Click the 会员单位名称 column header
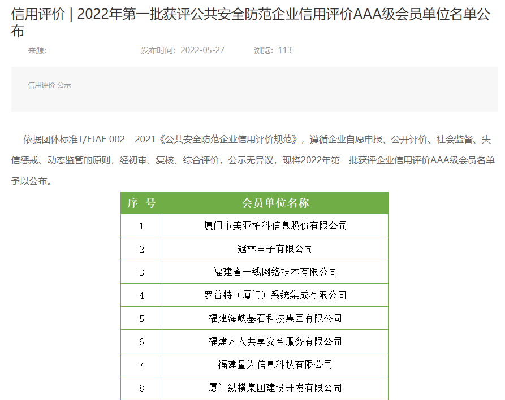505x400 pixels. point(275,203)
